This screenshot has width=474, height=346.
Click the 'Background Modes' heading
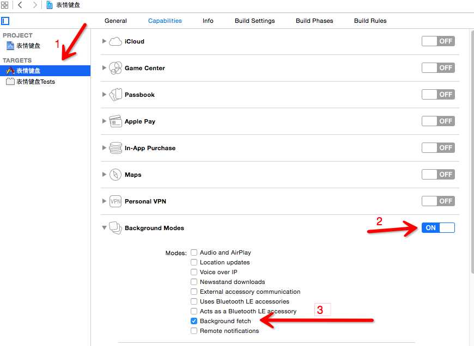[x=155, y=228]
